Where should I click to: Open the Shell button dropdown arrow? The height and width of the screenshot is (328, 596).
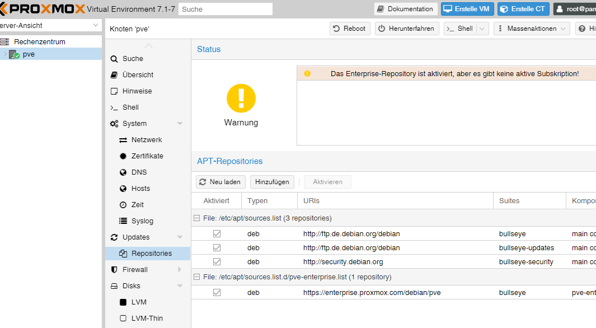coord(482,29)
